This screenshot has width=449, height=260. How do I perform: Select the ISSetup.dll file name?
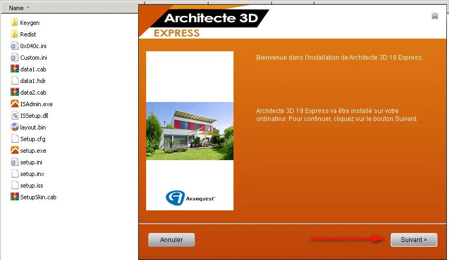tap(34, 116)
